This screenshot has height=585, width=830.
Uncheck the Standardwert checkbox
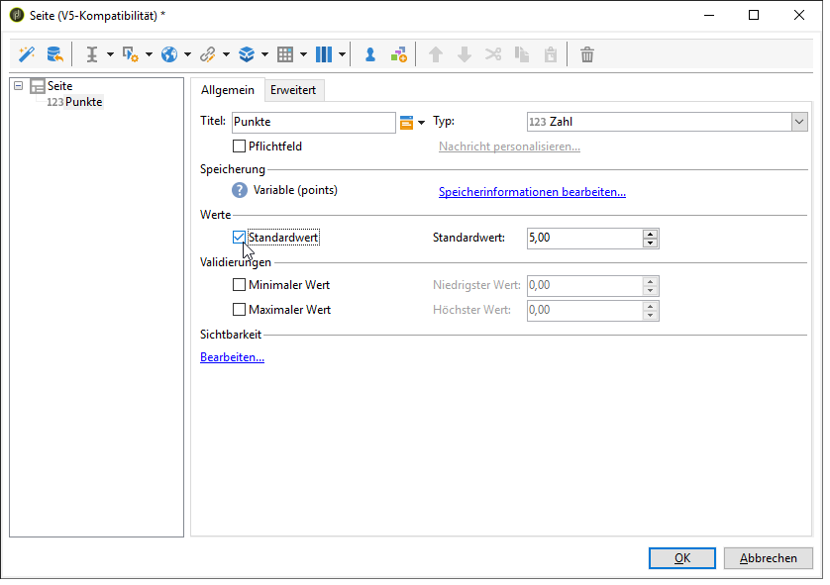[x=240, y=238]
